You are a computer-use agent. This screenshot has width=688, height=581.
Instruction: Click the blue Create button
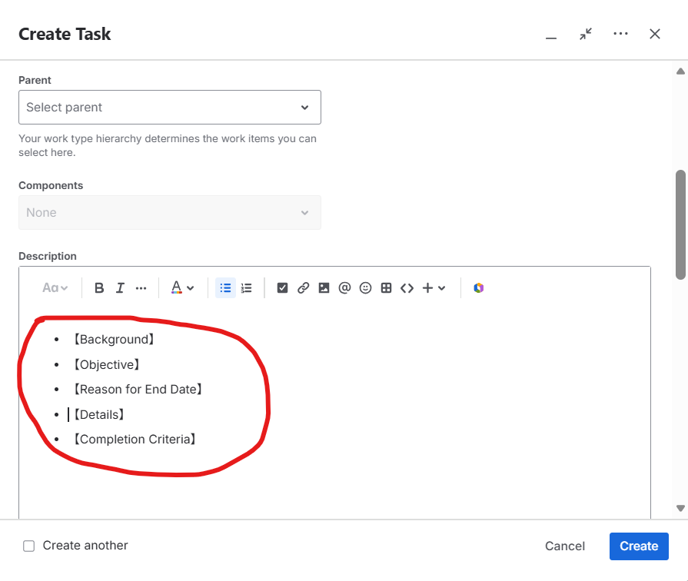[x=639, y=546]
